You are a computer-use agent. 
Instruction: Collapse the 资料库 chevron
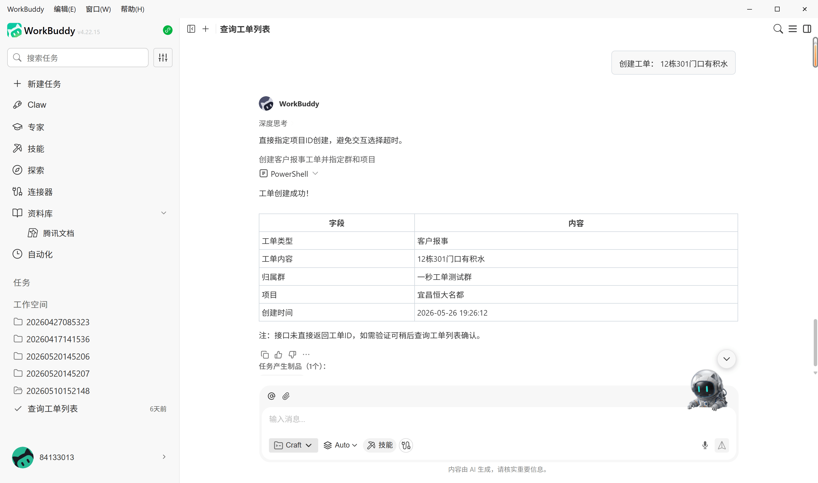tap(163, 213)
